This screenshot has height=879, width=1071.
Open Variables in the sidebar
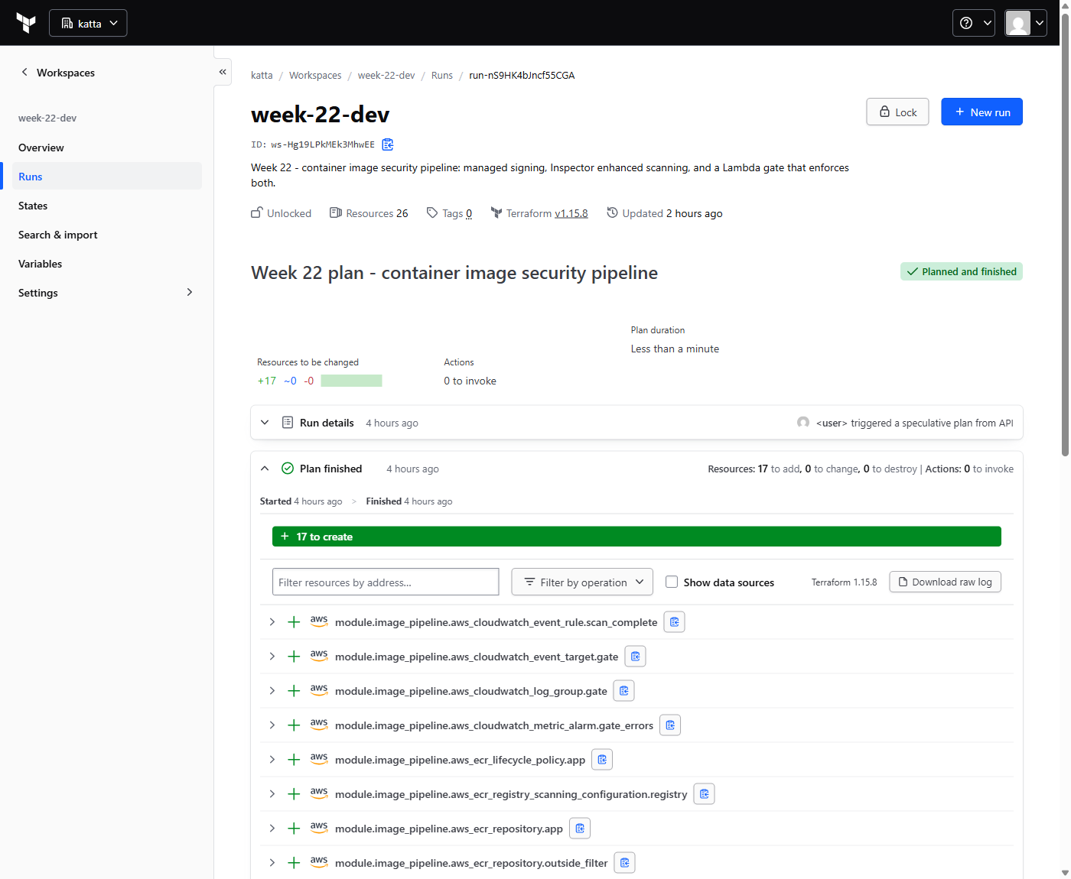click(107, 264)
